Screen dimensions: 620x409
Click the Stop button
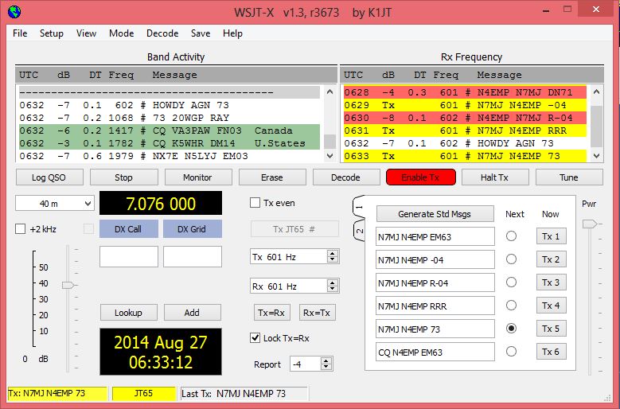pos(124,177)
